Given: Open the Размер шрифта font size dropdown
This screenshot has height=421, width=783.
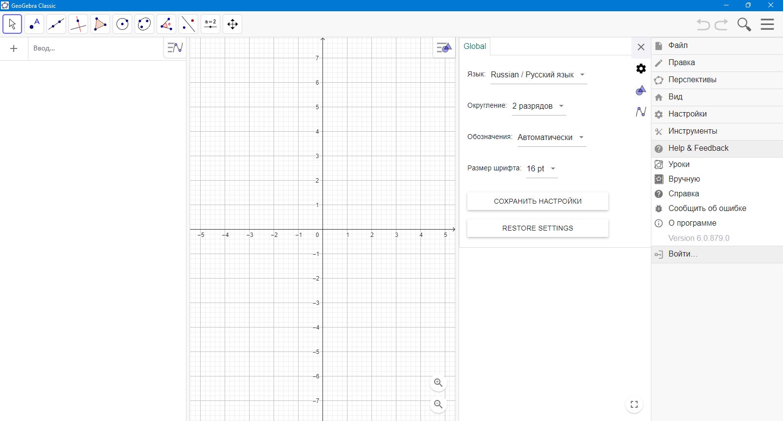Looking at the screenshot, I should click(x=542, y=169).
